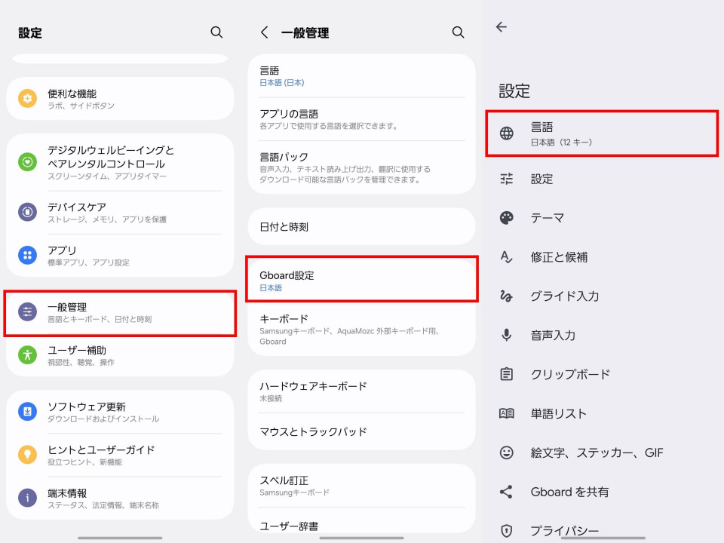The width and height of the screenshot is (724, 543).
Task: Tap the green デジタルウェルビーイング icon
Action: pos(28,162)
